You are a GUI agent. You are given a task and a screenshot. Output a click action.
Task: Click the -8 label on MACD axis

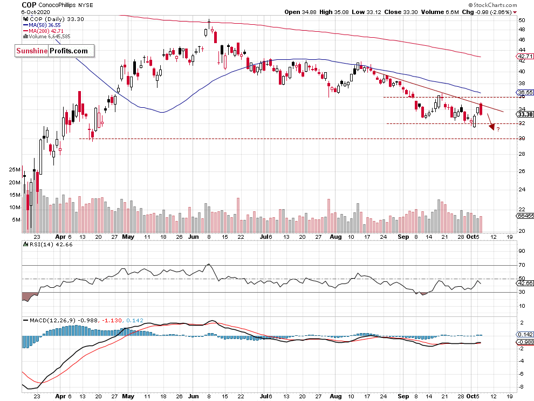tap(522, 387)
